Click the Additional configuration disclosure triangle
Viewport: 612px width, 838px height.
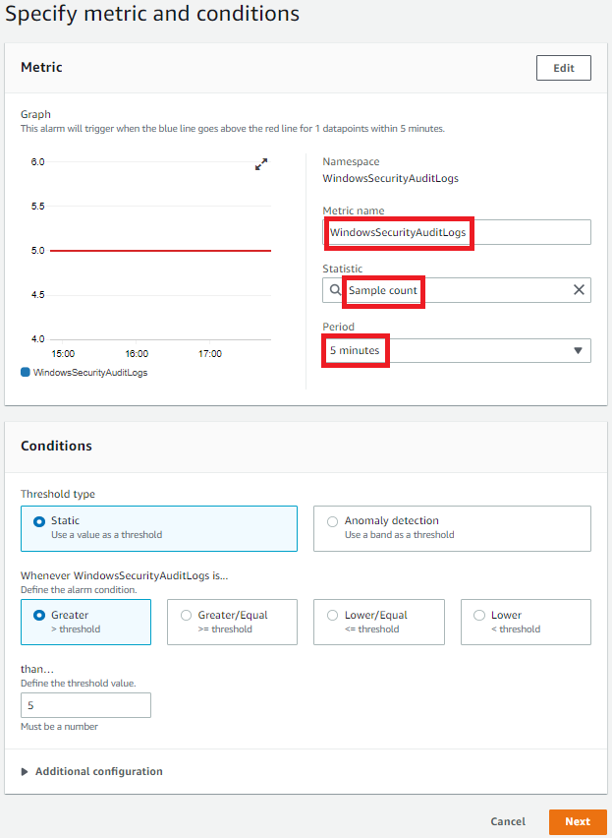26,772
